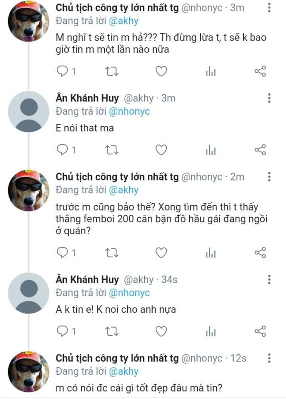
Task: View analytics for the tweet posted 2m ago
Action: [211, 252]
